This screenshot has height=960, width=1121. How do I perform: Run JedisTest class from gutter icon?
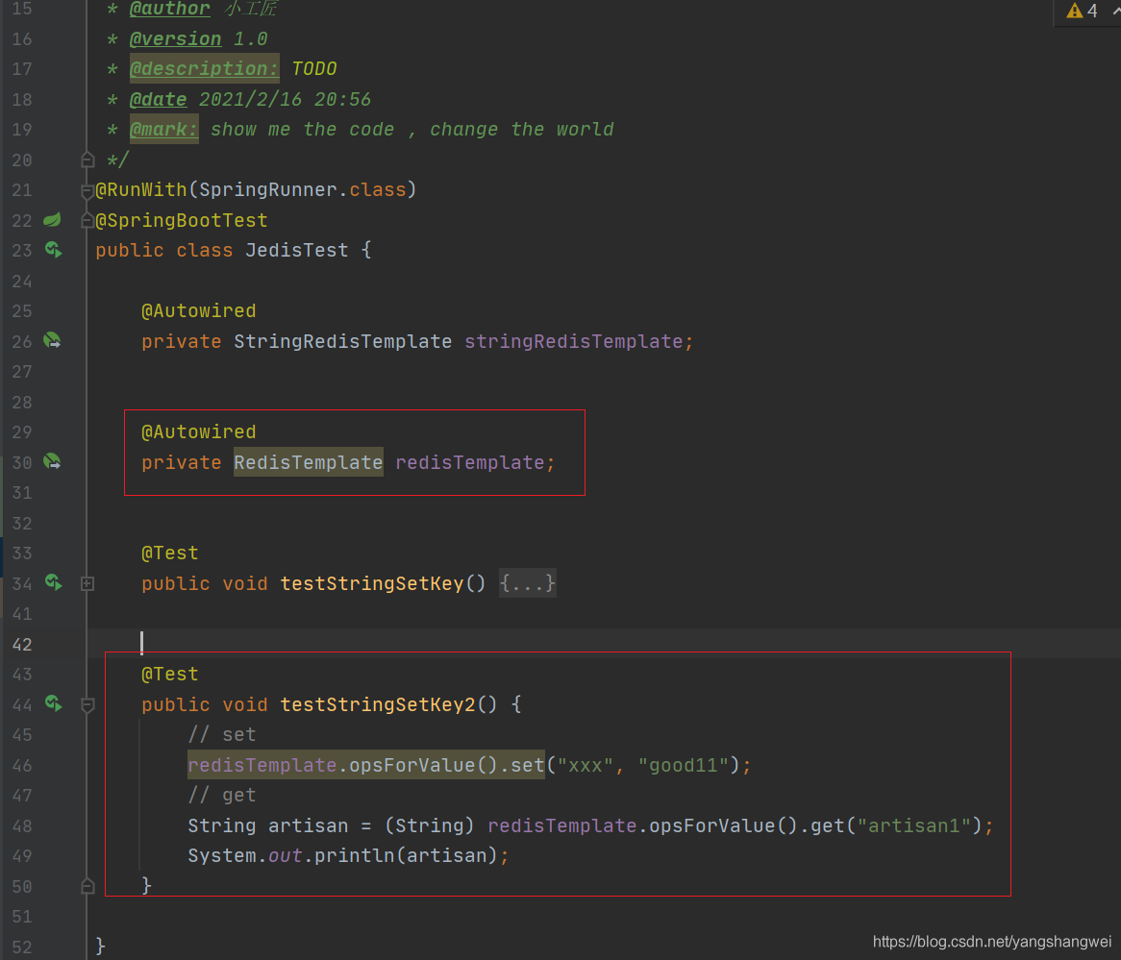click(x=54, y=251)
